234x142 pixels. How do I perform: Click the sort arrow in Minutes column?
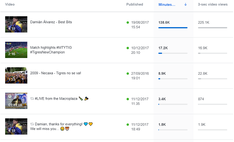[185, 5]
